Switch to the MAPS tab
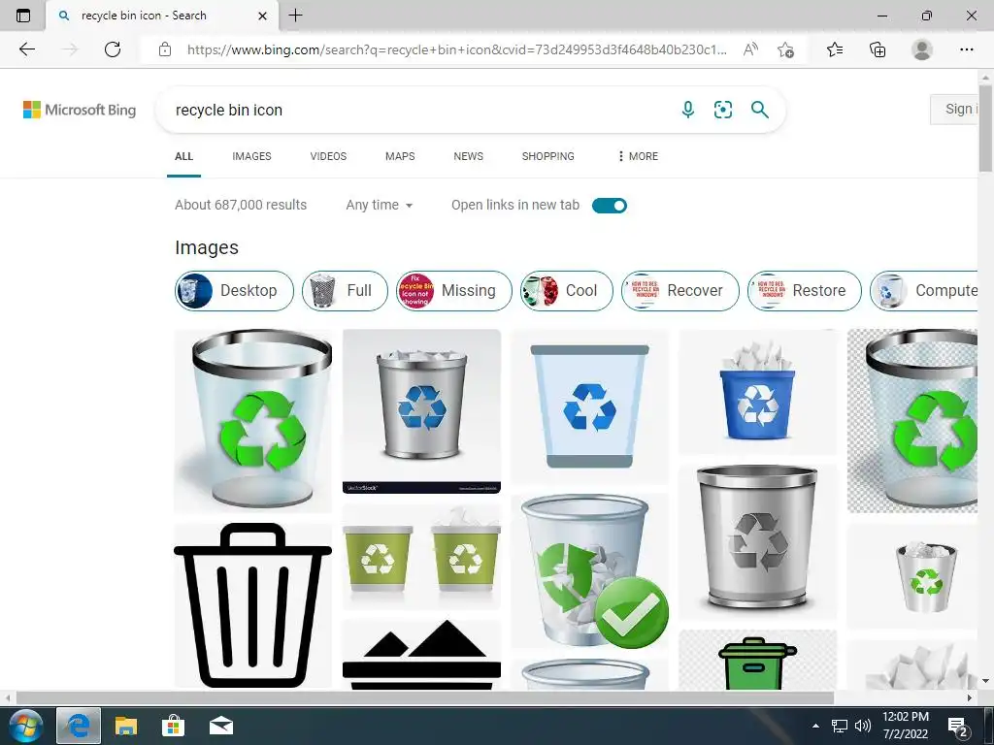 pos(400,156)
